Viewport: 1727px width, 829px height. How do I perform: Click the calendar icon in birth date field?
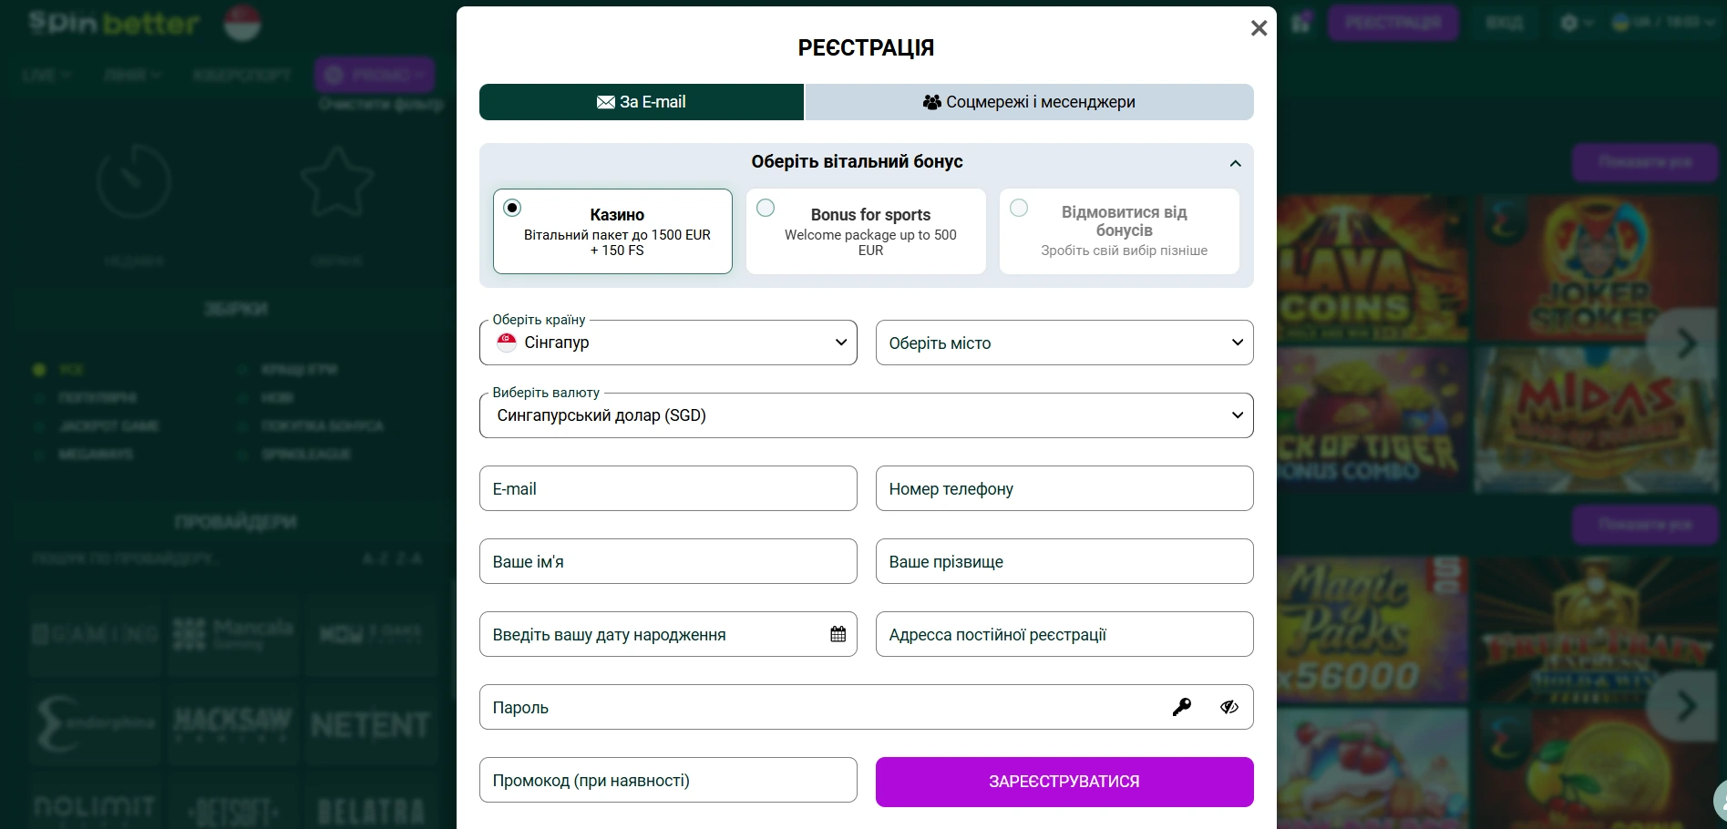[838, 634]
